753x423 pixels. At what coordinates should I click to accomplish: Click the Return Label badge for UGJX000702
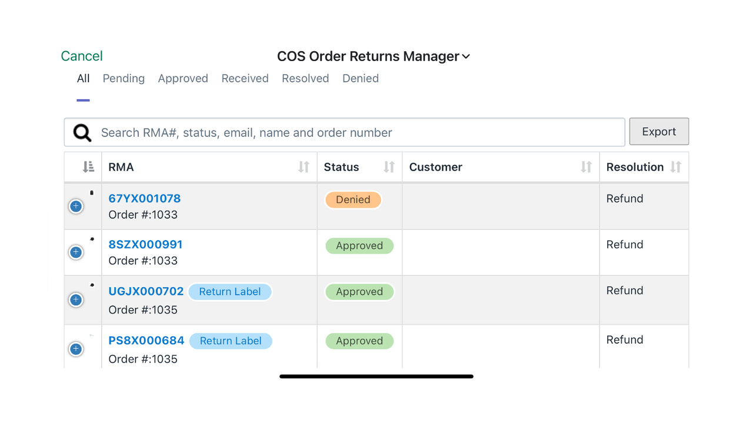point(230,291)
